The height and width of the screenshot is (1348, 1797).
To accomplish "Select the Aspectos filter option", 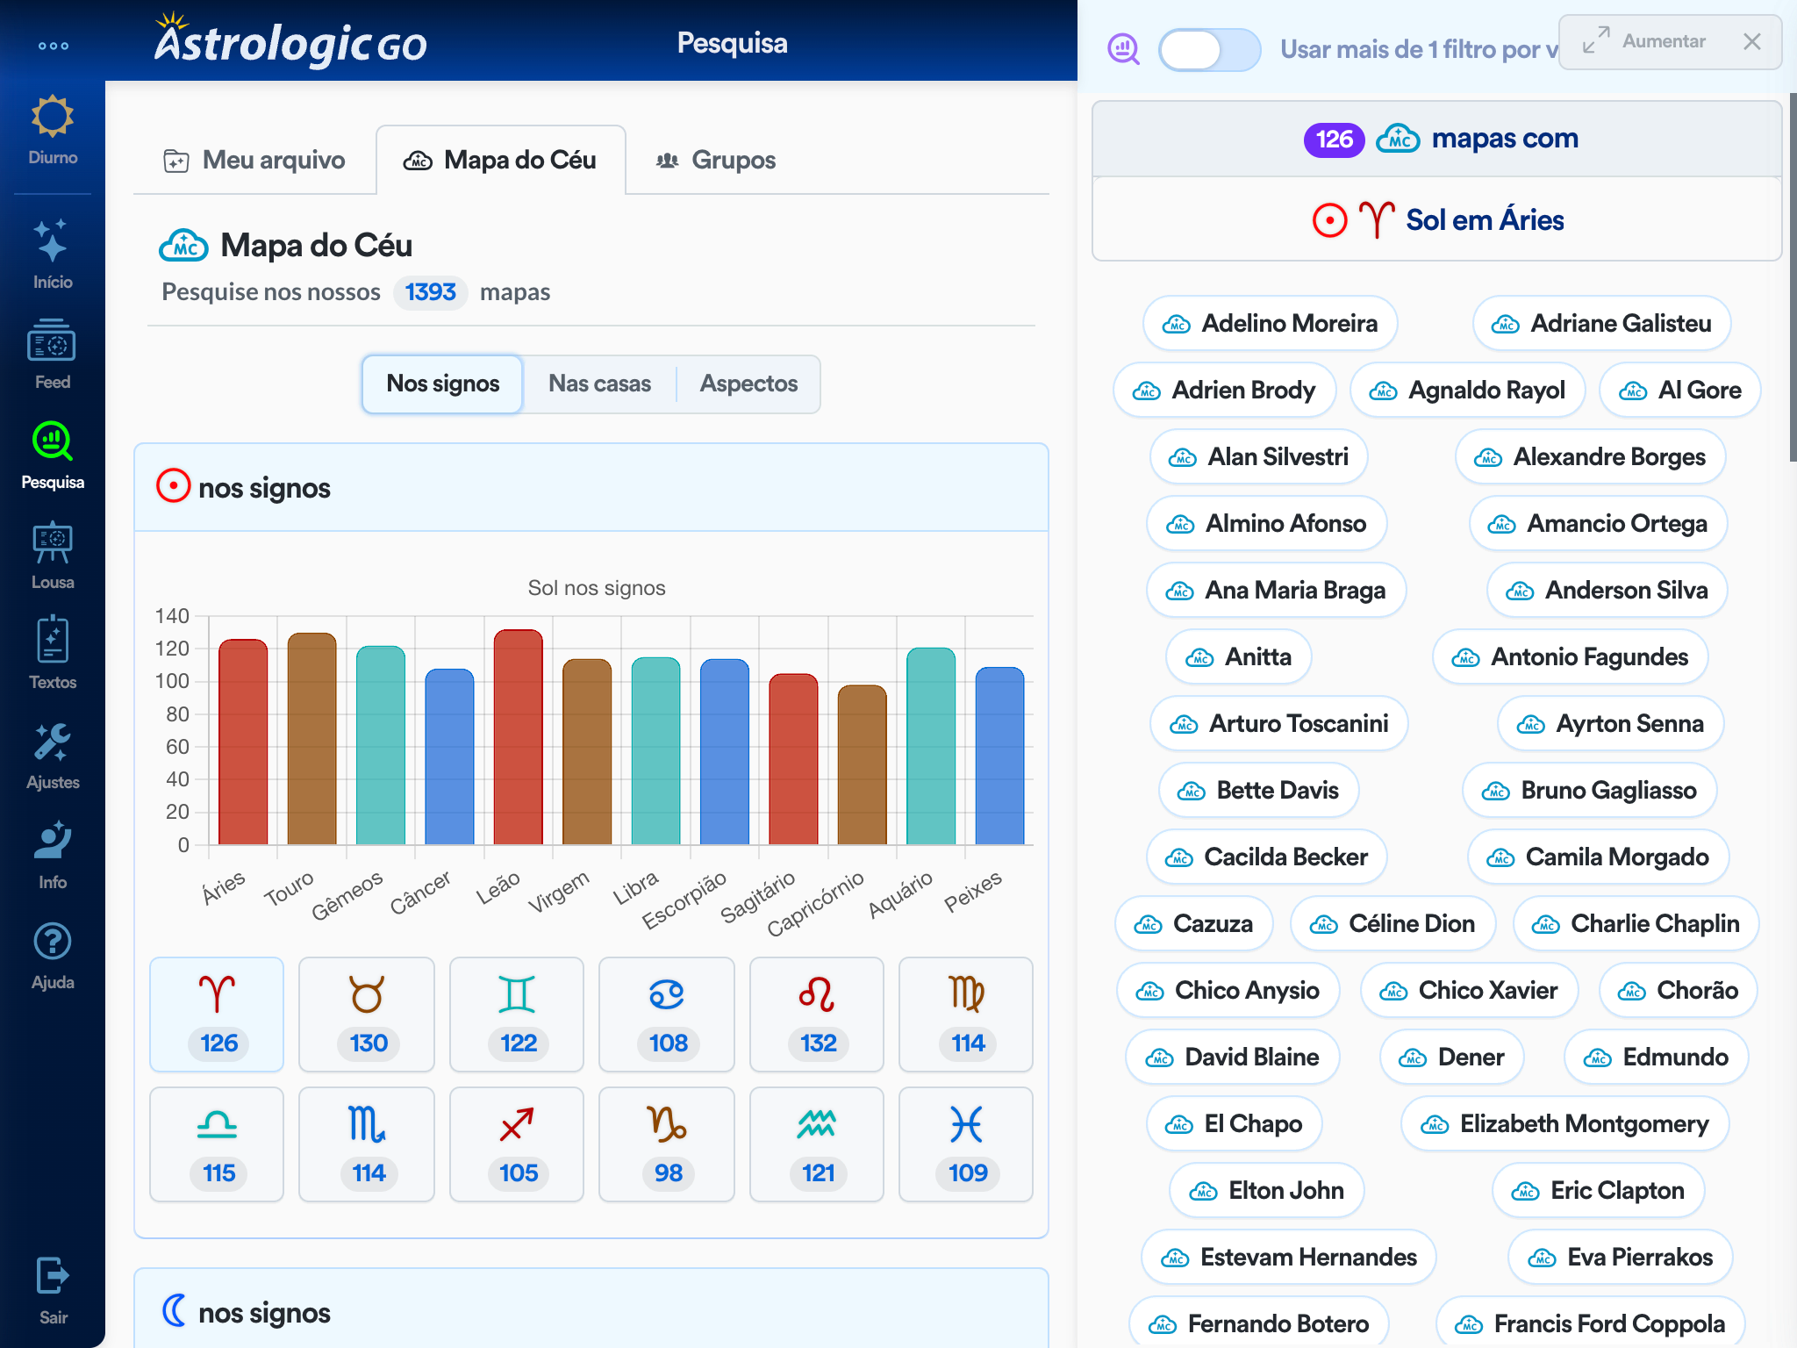I will pos(748,384).
